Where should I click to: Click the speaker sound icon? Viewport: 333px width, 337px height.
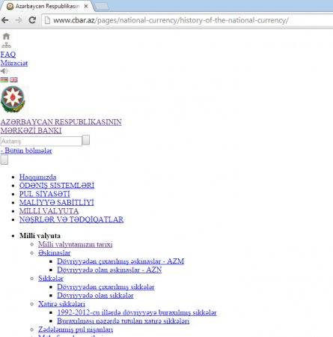(4, 71)
